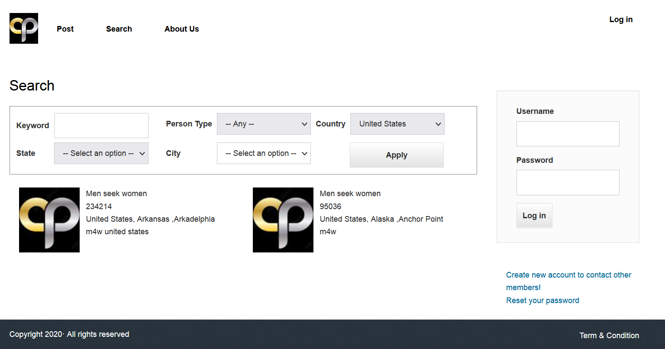Open the Arkadelphia listing thumbnail image
This screenshot has width=665, height=349.
coord(49,220)
